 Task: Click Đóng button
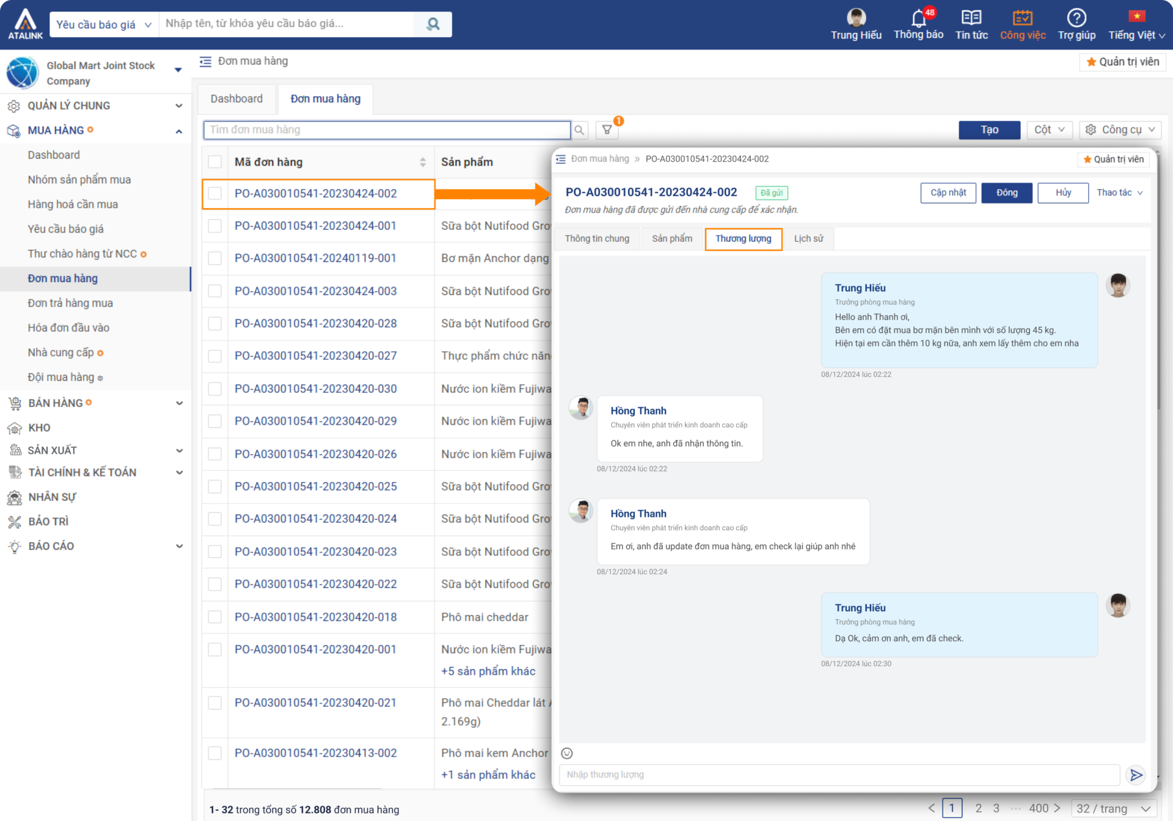coord(1007,192)
